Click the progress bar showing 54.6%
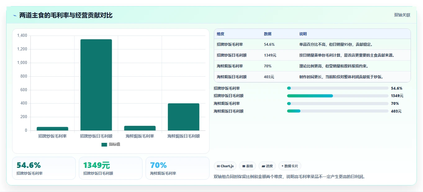Screen dimensions: 423x192 [338, 88]
